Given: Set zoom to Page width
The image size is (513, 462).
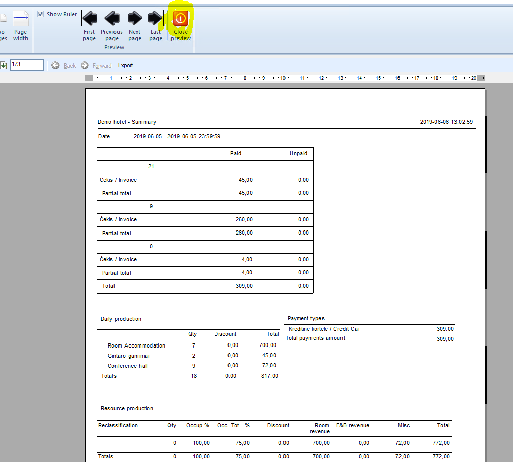Looking at the screenshot, I should pyautogui.click(x=21, y=26).
